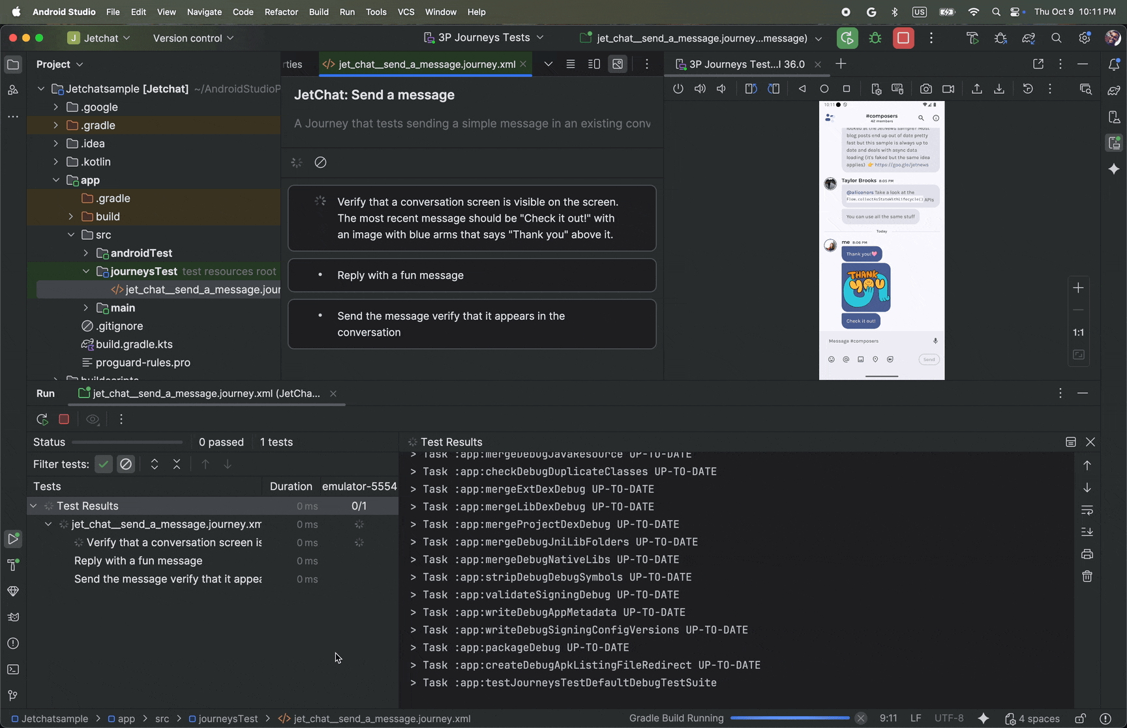This screenshot has width=1127, height=728.
Task: Expand the main folder in project tree
Action: (x=85, y=308)
